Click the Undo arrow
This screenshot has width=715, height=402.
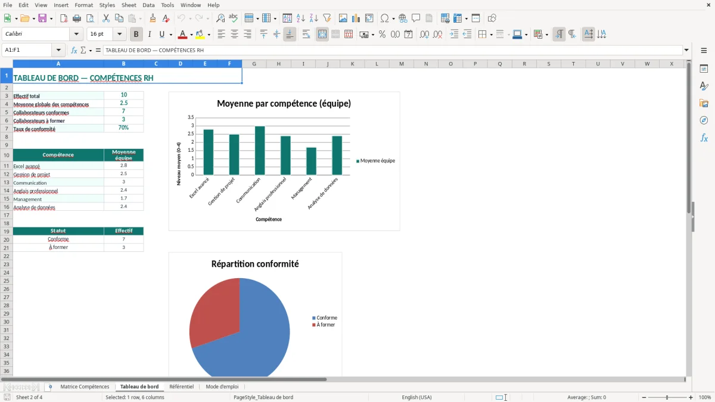pos(182,18)
